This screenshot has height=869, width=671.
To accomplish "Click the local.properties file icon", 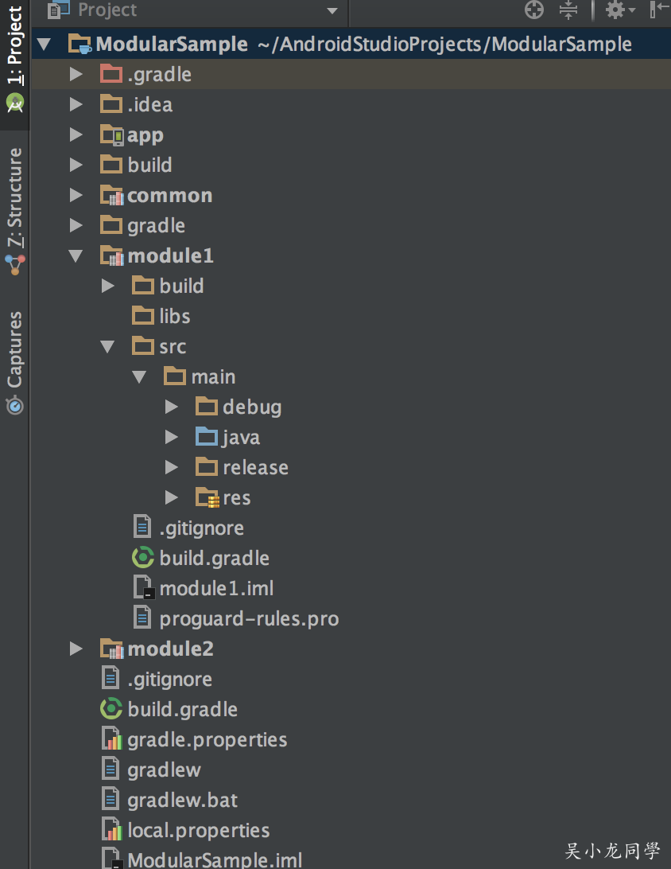I will [112, 830].
